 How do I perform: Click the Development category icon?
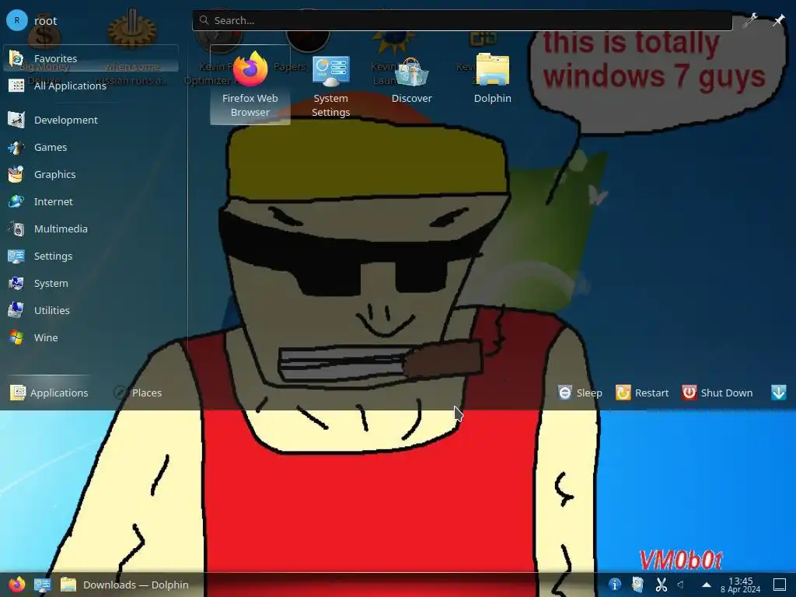(16, 120)
